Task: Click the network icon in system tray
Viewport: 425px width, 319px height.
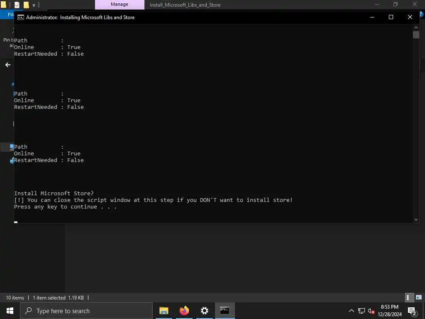Action: (x=361, y=311)
